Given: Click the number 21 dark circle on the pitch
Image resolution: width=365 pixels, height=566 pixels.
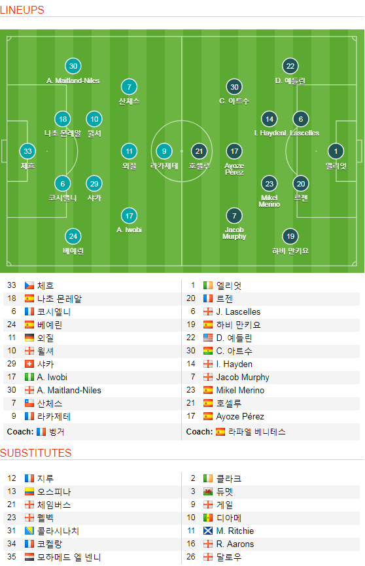Looking at the screenshot, I should [200, 151].
